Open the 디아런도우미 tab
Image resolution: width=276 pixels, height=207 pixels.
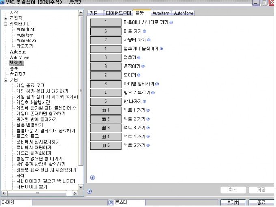(x=119, y=13)
